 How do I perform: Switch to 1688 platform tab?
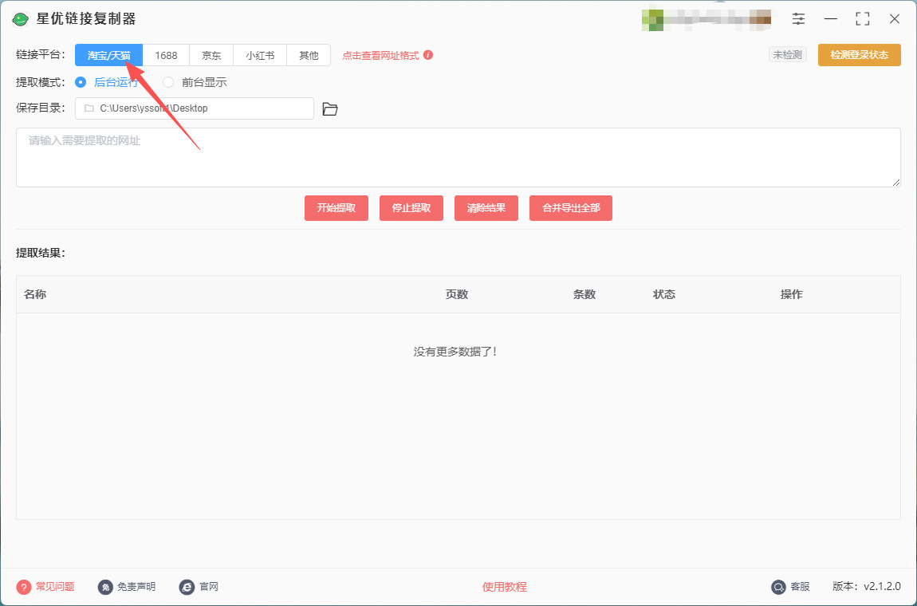coord(166,56)
